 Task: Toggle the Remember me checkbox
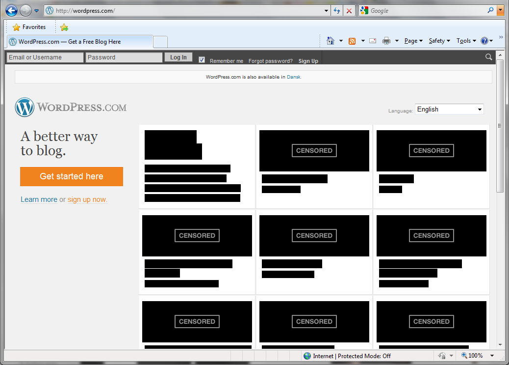(202, 59)
